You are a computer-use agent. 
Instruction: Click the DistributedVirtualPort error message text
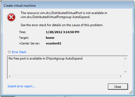(x=64, y=15)
